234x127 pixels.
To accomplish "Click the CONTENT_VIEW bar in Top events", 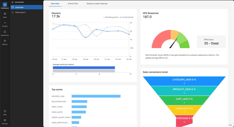I will pyautogui.click(x=96, y=96).
